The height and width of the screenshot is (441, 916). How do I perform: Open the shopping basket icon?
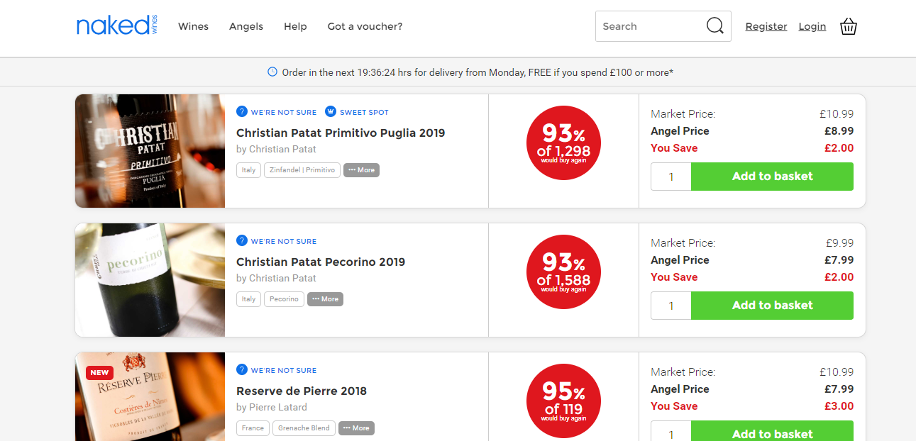(x=849, y=27)
